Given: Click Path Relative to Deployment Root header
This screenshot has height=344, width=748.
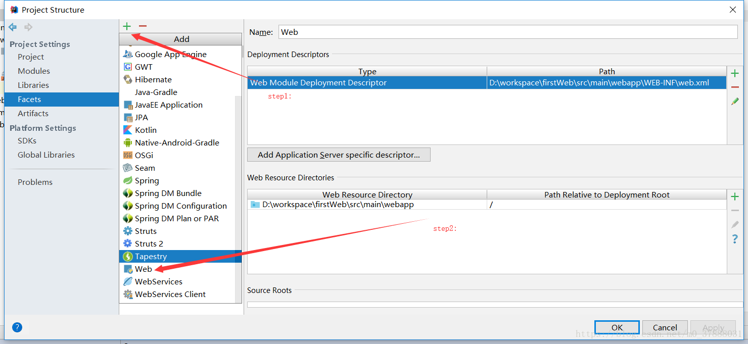Looking at the screenshot, I should [607, 194].
